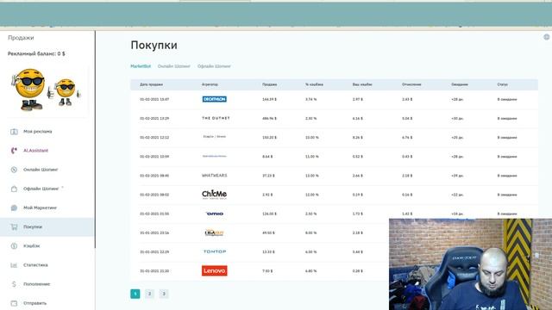Click the 126.00 $ amount in the Omio row
Image resolution: width=552 pixels, height=310 pixels.
point(269,214)
